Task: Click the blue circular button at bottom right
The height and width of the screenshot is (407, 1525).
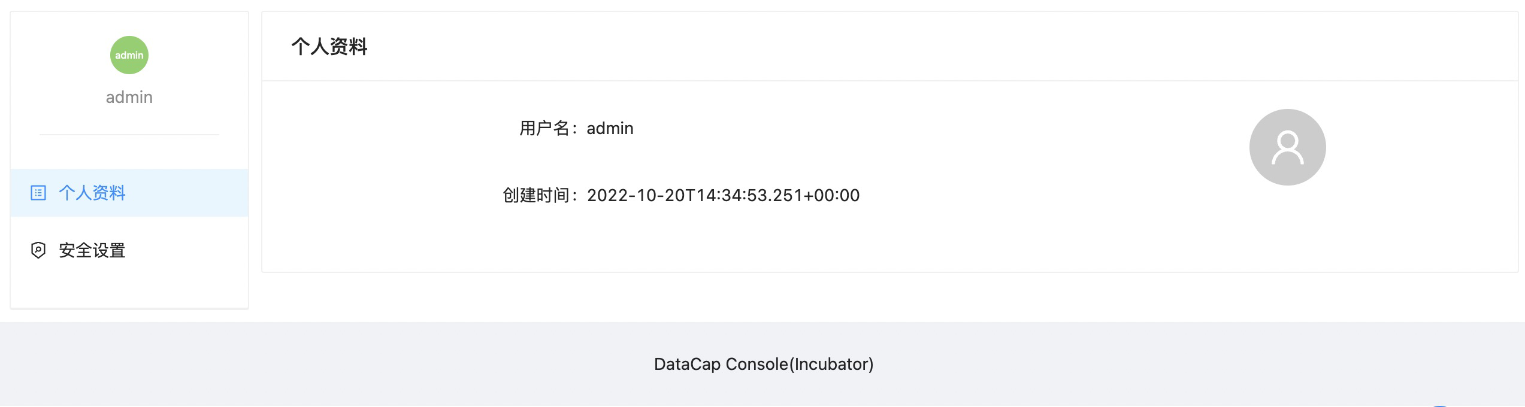Action: click(1439, 405)
